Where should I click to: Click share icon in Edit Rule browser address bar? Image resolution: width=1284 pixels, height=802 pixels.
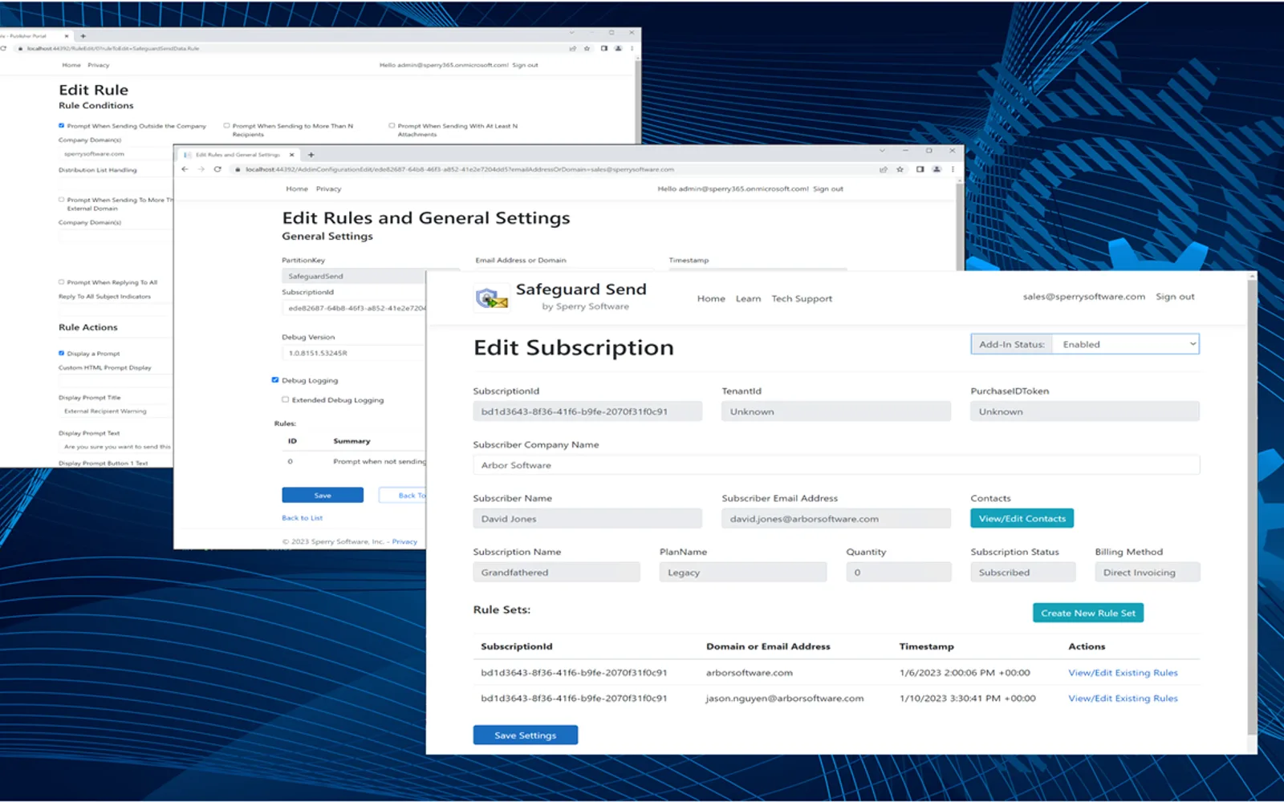tap(572, 48)
